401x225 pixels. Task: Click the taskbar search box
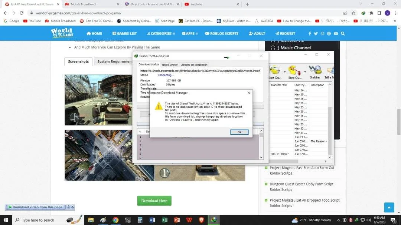pyautogui.click(x=48, y=220)
